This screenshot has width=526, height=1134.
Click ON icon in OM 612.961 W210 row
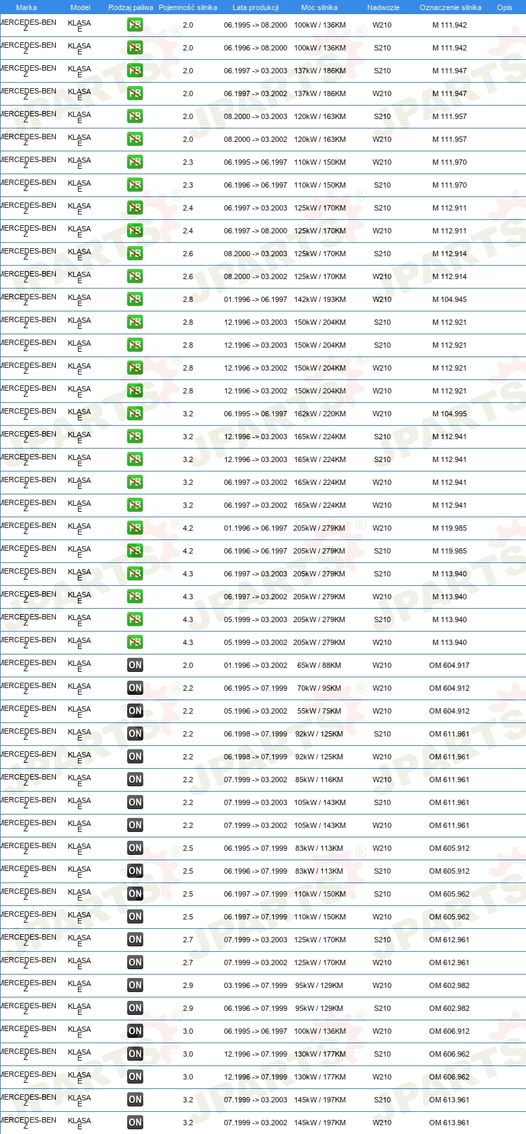coord(135,962)
